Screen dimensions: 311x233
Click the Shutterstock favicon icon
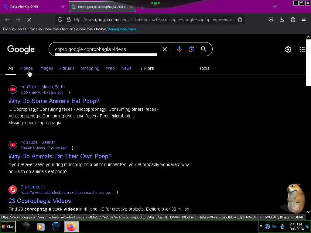click(13, 190)
